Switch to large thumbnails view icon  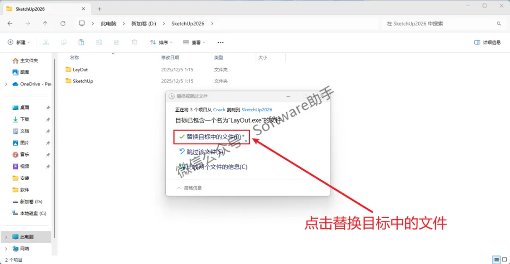point(504,260)
